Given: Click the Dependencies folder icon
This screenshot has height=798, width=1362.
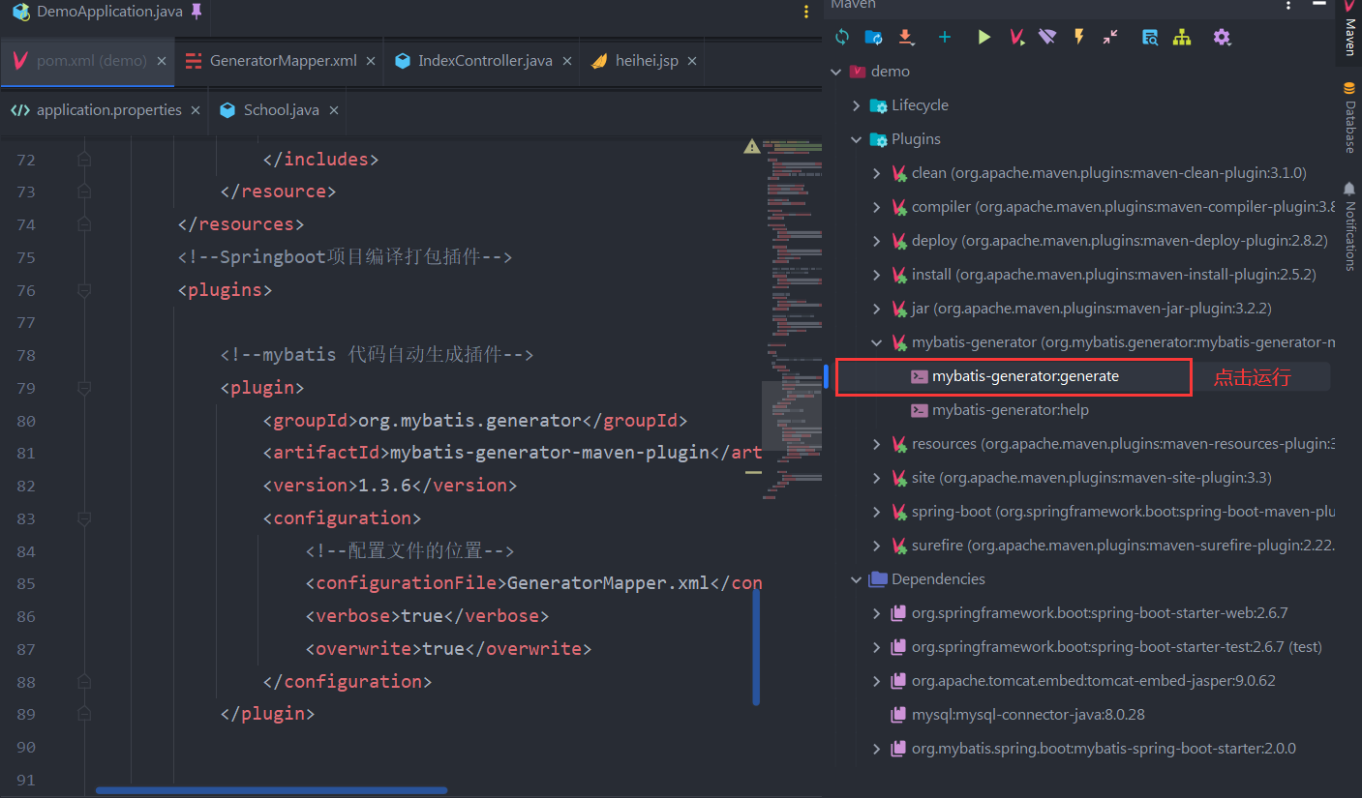Looking at the screenshot, I should click(878, 579).
